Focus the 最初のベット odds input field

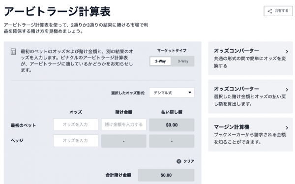click(x=76, y=124)
